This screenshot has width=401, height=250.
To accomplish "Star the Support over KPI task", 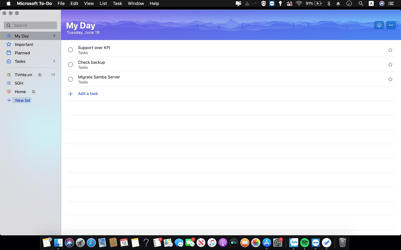I will pos(390,50).
